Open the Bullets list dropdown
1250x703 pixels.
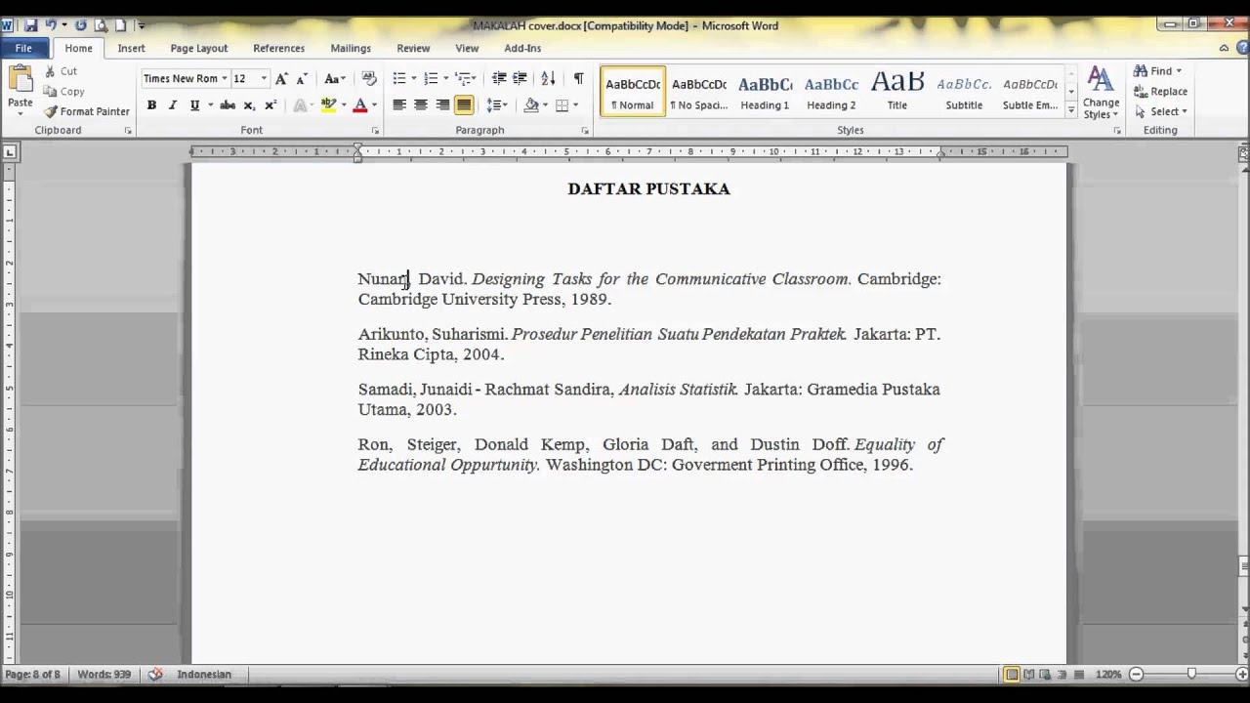pos(414,79)
